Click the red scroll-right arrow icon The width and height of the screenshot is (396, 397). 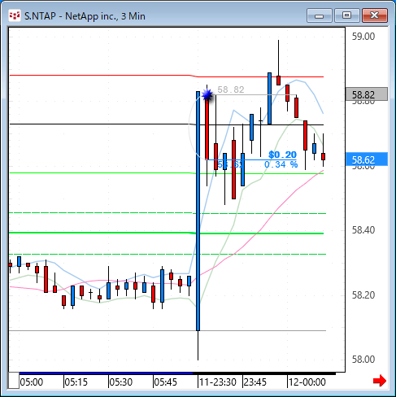tap(380, 381)
